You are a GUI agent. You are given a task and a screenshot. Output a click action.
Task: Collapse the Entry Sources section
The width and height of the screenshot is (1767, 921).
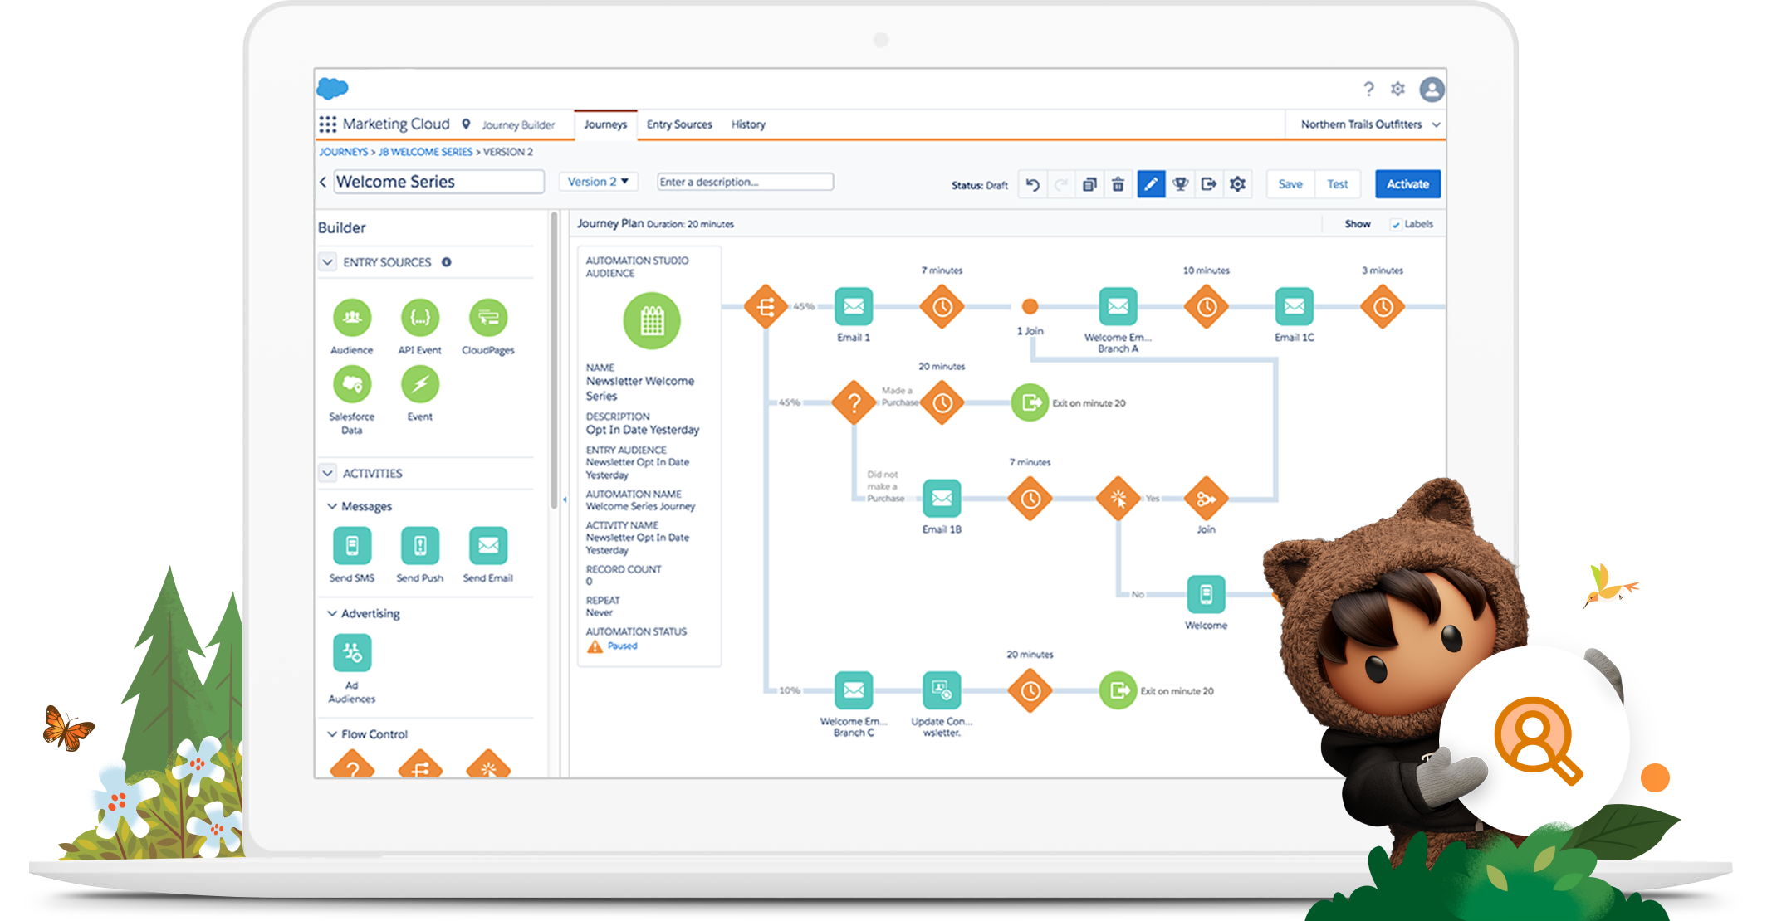[327, 262]
